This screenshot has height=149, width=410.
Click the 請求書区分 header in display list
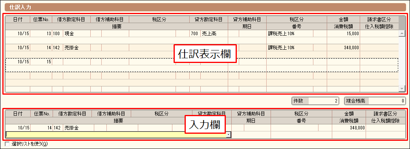pyautogui.click(x=379, y=19)
